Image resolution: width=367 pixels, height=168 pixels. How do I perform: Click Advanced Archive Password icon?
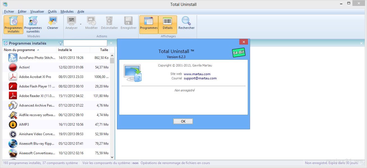tap(13, 105)
